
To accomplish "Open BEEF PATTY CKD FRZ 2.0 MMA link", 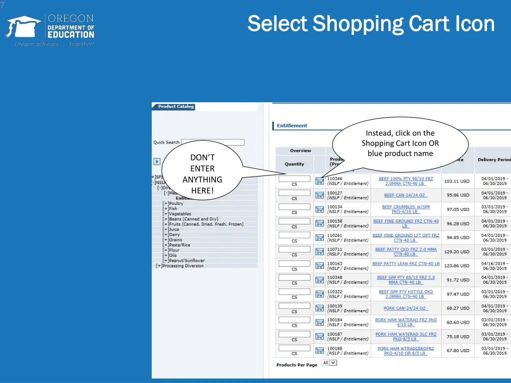I will (x=406, y=252).
